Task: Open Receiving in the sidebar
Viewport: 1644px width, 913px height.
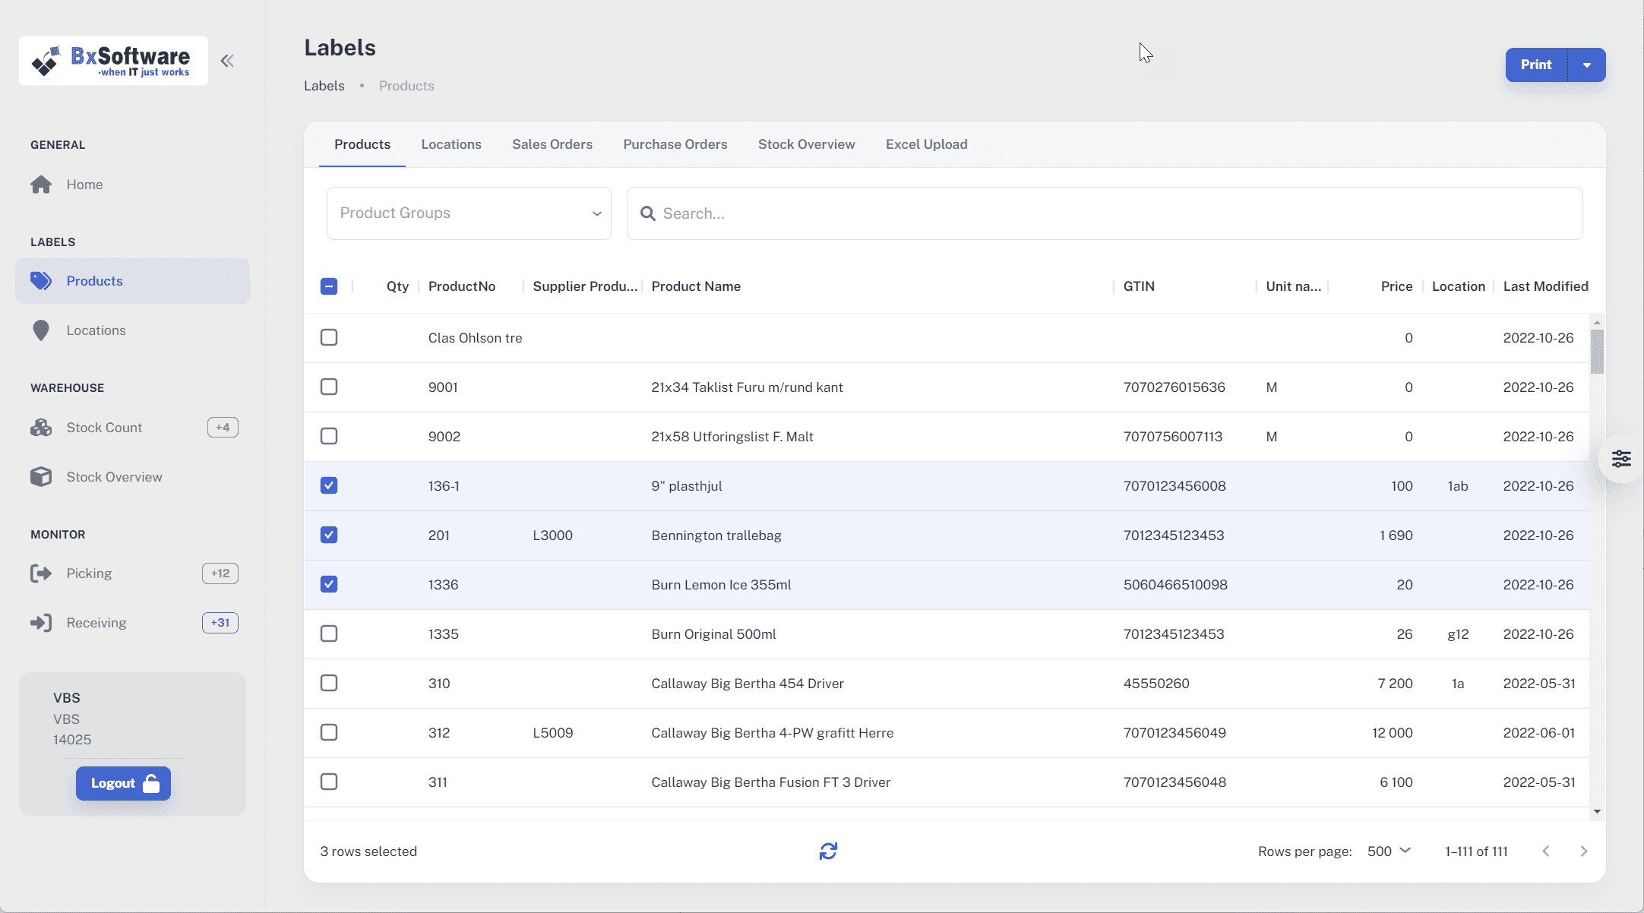Action: (x=132, y=623)
